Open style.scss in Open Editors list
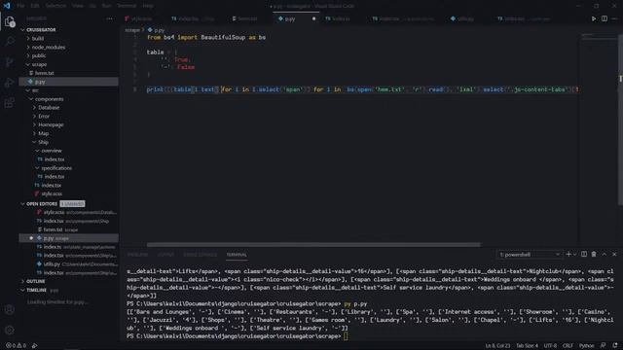This screenshot has width=623, height=350. (55, 212)
